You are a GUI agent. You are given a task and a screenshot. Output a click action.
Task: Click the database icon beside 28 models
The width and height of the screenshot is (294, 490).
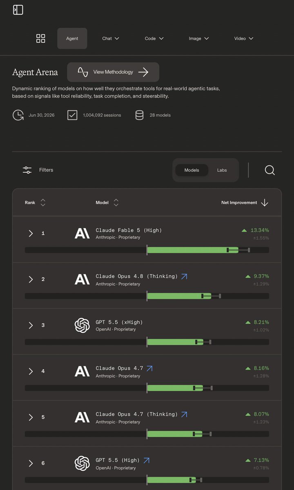[139, 115]
